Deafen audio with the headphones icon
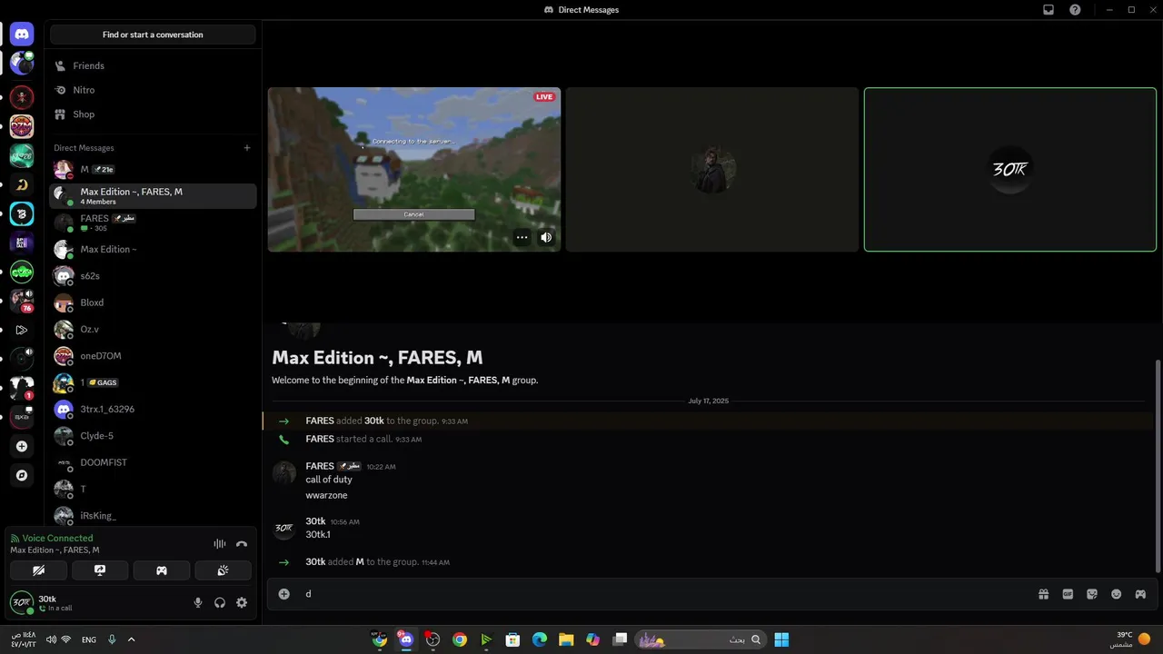The width and height of the screenshot is (1163, 654). pyautogui.click(x=220, y=602)
